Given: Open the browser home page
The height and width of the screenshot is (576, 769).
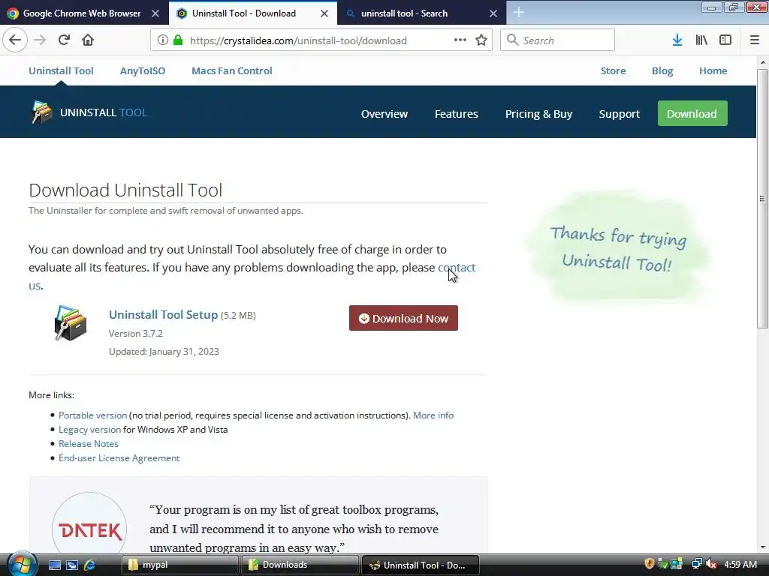Looking at the screenshot, I should 88,40.
